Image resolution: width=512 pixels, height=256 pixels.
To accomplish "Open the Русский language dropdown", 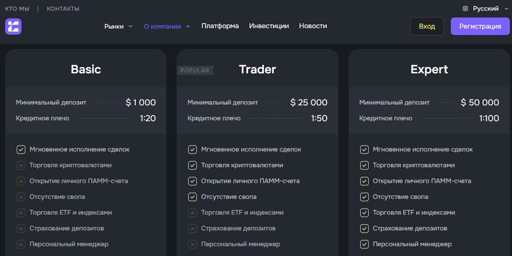I will (485, 9).
